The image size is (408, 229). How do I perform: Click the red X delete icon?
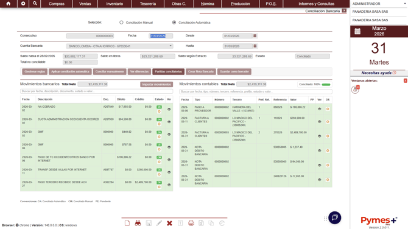coord(169,223)
